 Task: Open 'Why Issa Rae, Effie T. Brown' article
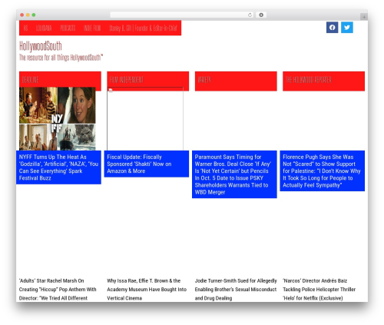[147, 290]
